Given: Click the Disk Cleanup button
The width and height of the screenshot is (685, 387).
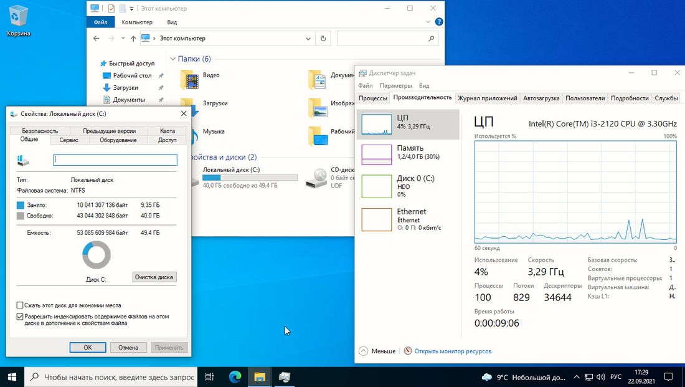Looking at the screenshot, I should (x=154, y=277).
